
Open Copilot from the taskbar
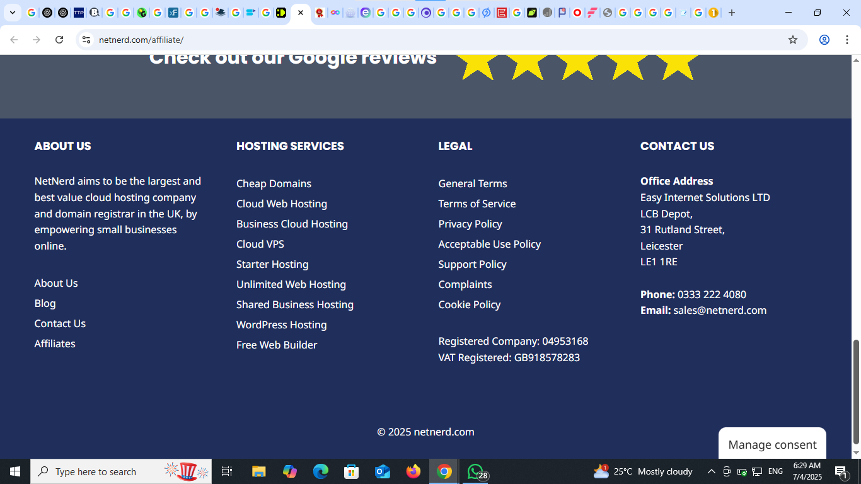[290, 471]
